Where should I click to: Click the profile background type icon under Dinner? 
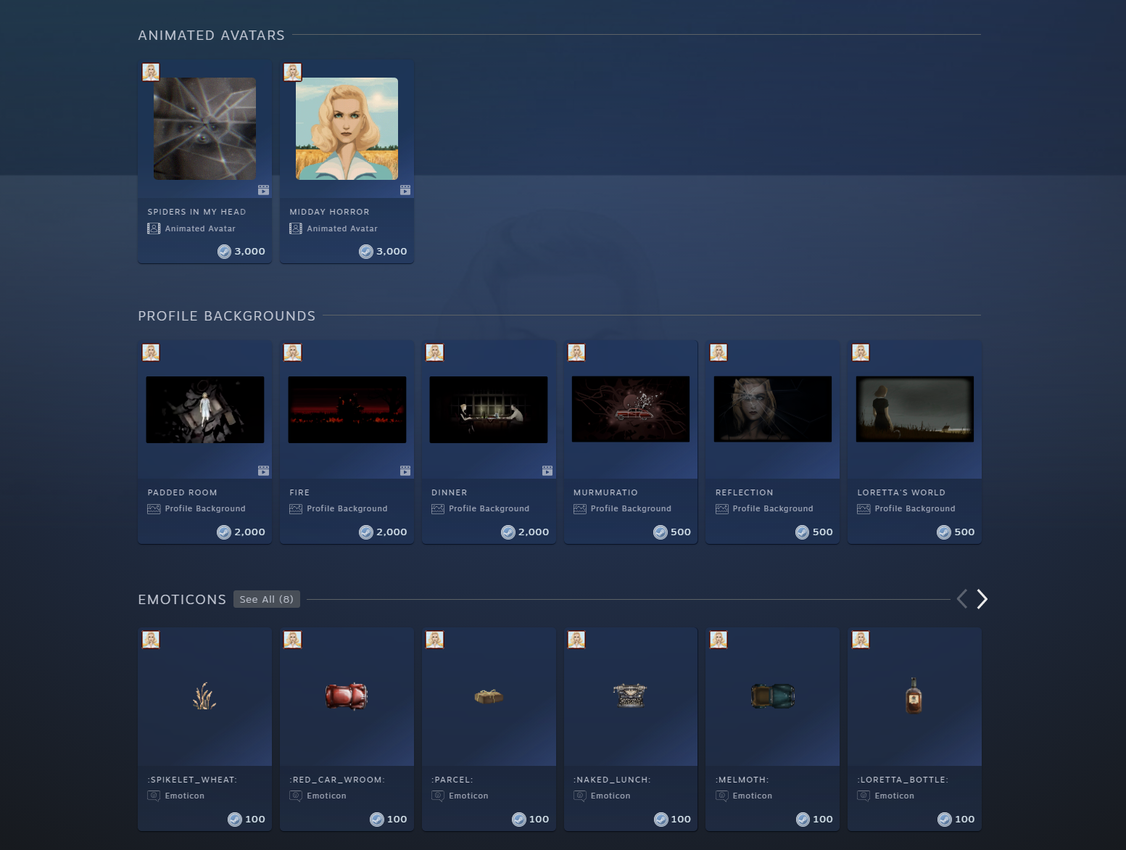click(x=438, y=509)
